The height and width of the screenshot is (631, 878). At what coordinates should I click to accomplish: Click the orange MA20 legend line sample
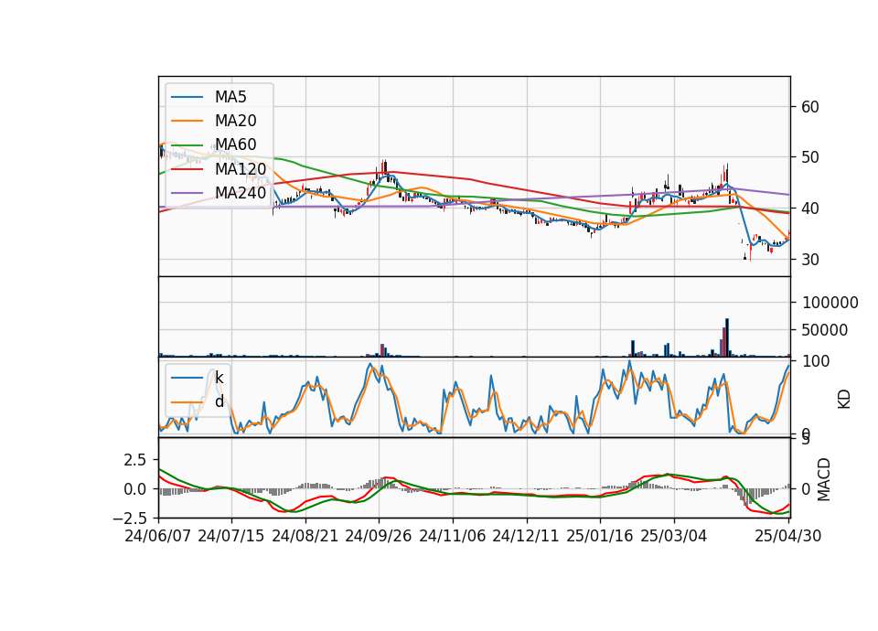pos(187,121)
